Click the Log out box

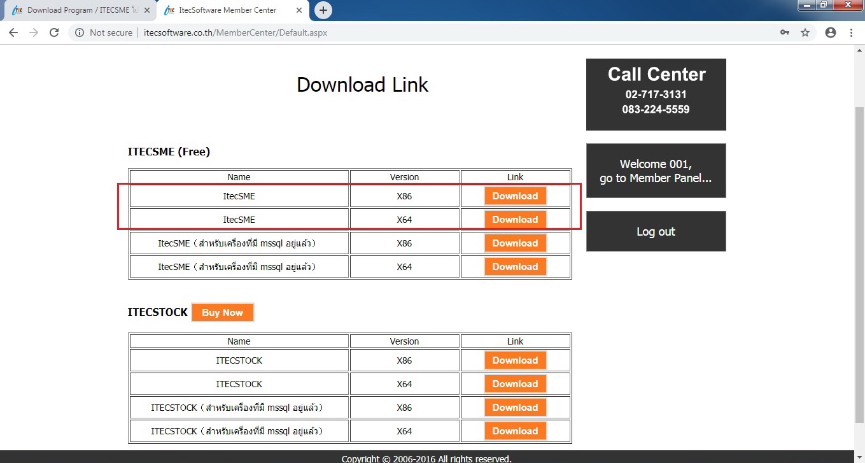tap(656, 231)
